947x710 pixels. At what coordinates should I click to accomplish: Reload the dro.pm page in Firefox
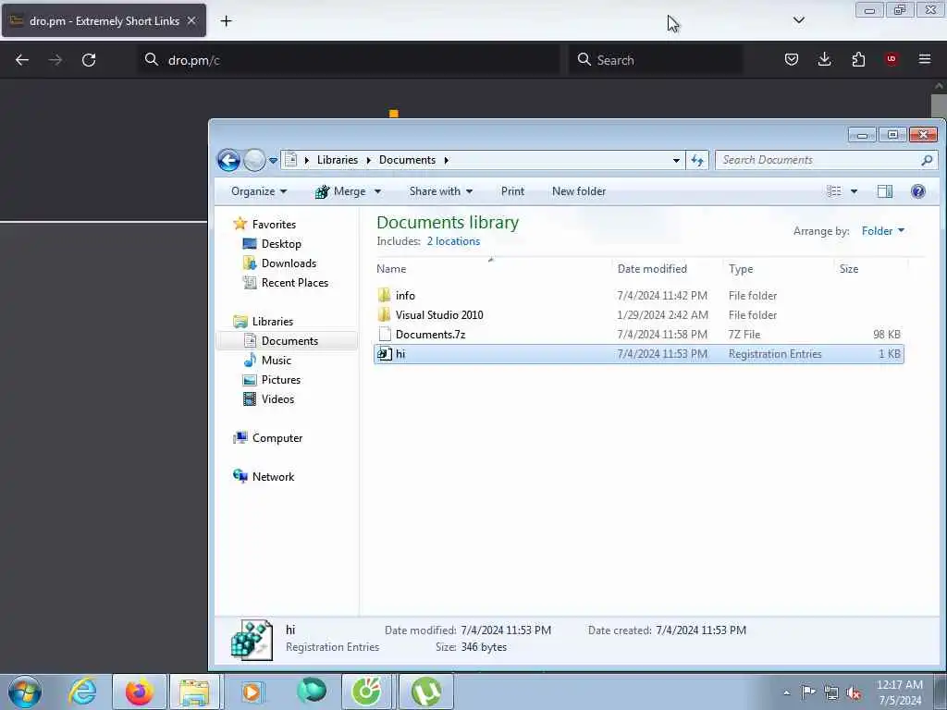[89, 60]
